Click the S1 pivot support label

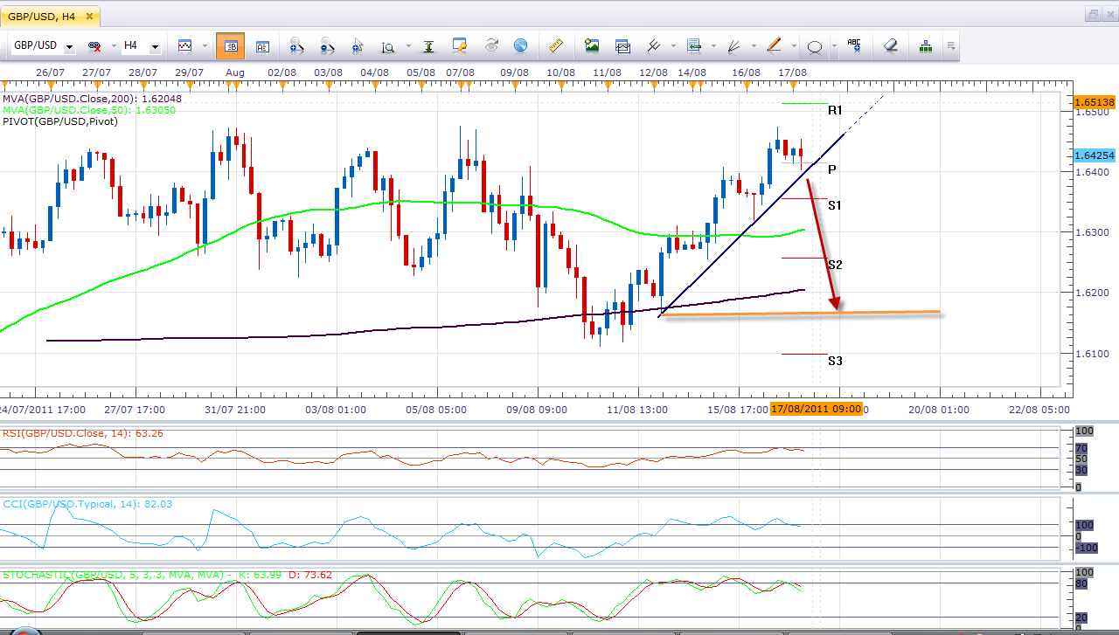coord(835,205)
